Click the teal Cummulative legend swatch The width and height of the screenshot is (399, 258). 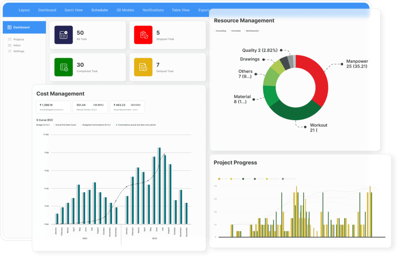116,125
